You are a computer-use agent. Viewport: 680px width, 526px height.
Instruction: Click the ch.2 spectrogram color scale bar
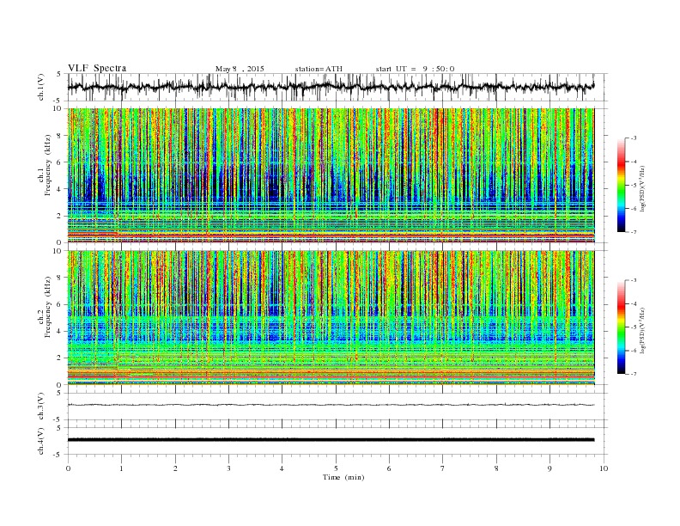[x=621, y=327]
